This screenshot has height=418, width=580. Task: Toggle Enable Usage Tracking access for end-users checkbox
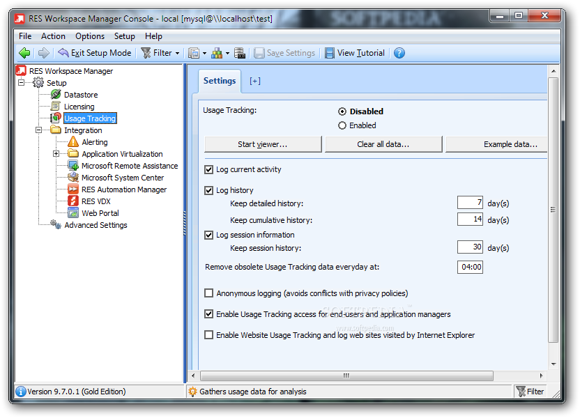(209, 314)
